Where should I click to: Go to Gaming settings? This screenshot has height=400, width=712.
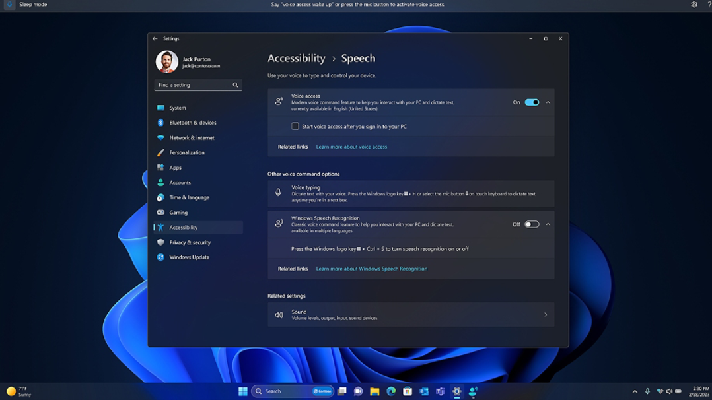[x=198, y=213]
